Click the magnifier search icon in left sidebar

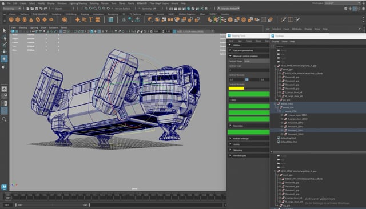4,119
